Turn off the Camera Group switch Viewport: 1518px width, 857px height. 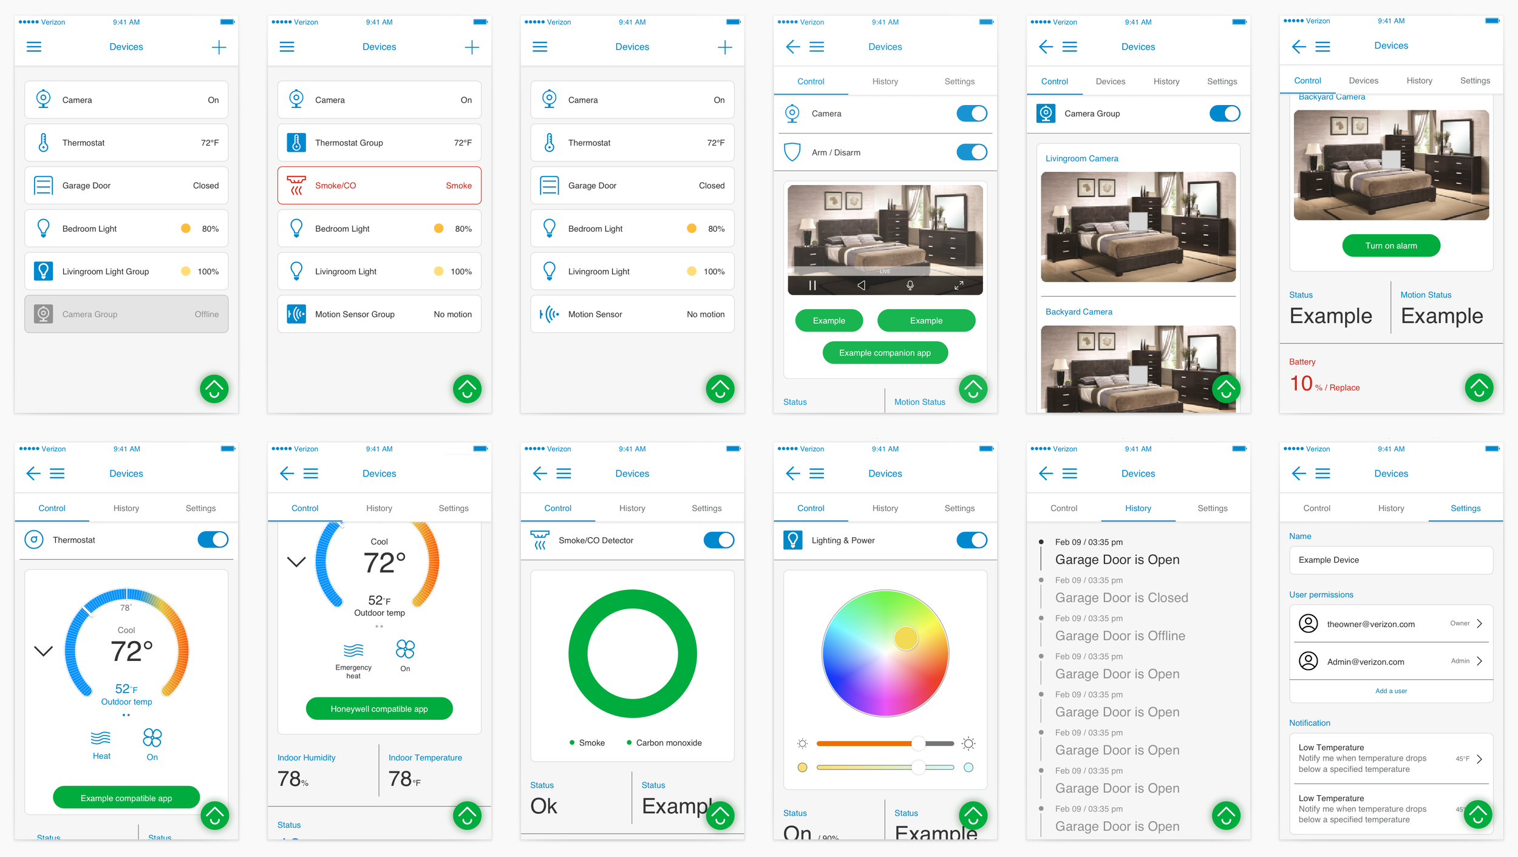(1224, 113)
